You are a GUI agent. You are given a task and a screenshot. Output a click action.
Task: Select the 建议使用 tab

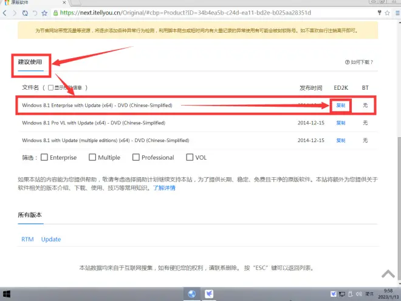click(30, 62)
